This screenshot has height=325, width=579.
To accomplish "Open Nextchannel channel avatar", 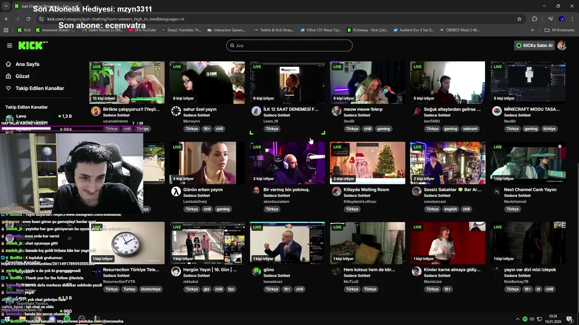I will pyautogui.click(x=497, y=191).
